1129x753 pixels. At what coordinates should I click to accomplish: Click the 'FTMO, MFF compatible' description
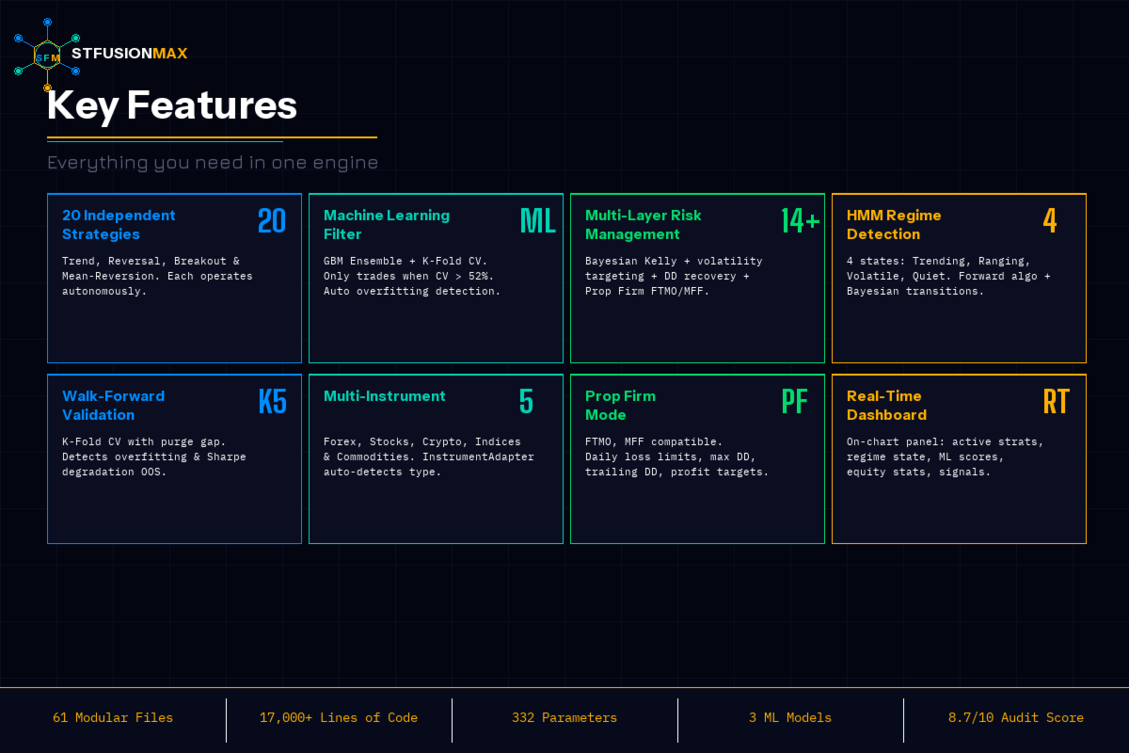pyautogui.click(x=676, y=457)
